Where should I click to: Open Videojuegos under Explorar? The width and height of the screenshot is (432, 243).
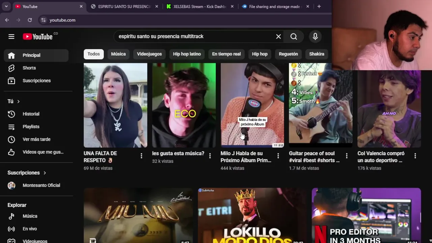(36, 241)
